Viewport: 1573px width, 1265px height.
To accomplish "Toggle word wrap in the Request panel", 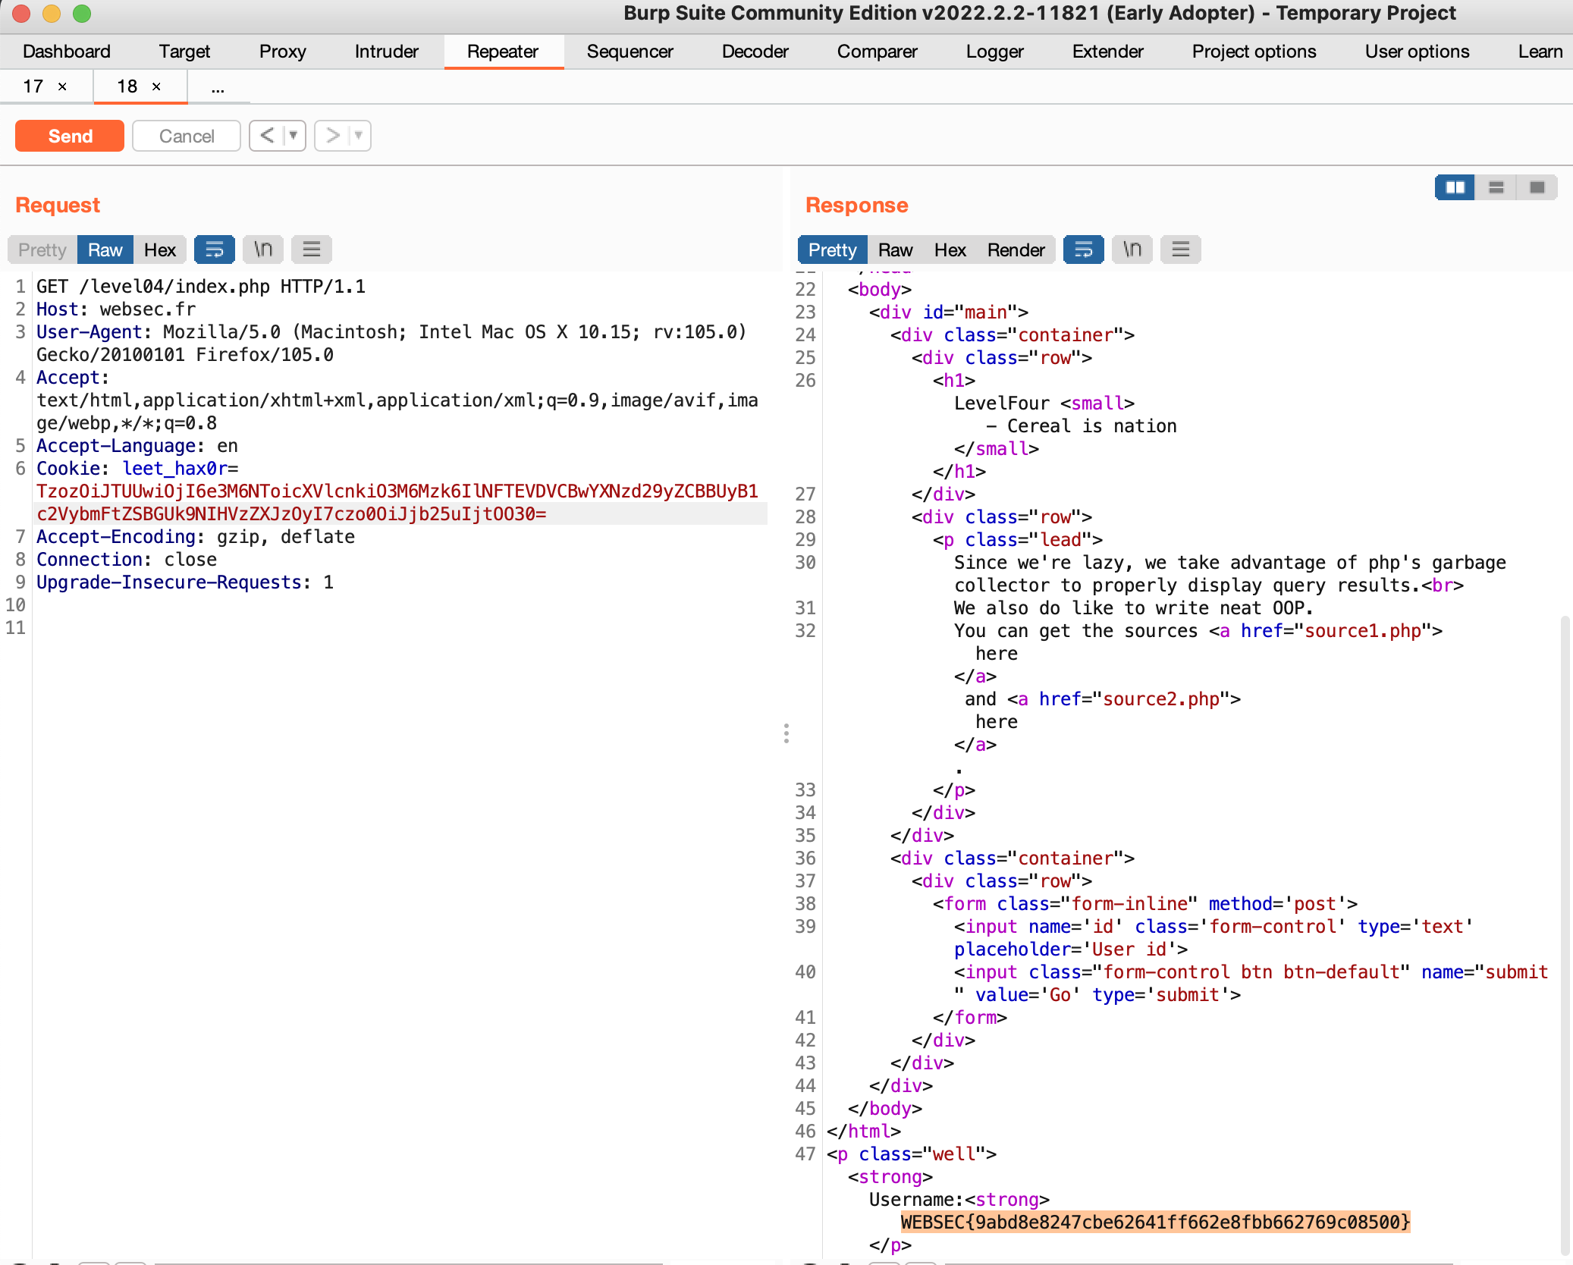I will point(215,249).
